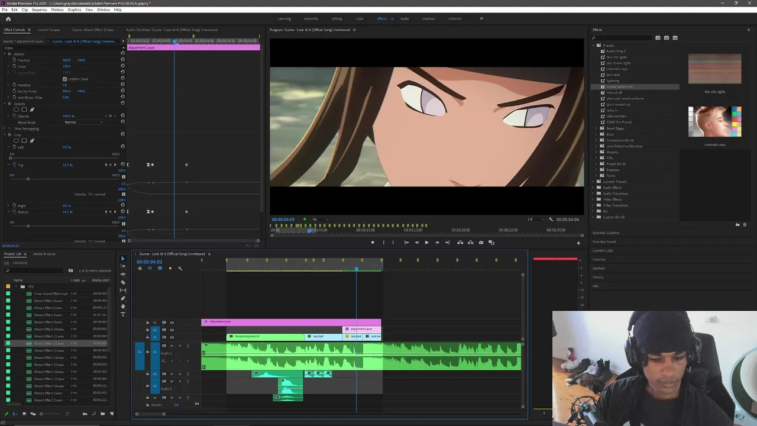
Task: Open the zoom level Fit dropdown
Action: (321, 220)
